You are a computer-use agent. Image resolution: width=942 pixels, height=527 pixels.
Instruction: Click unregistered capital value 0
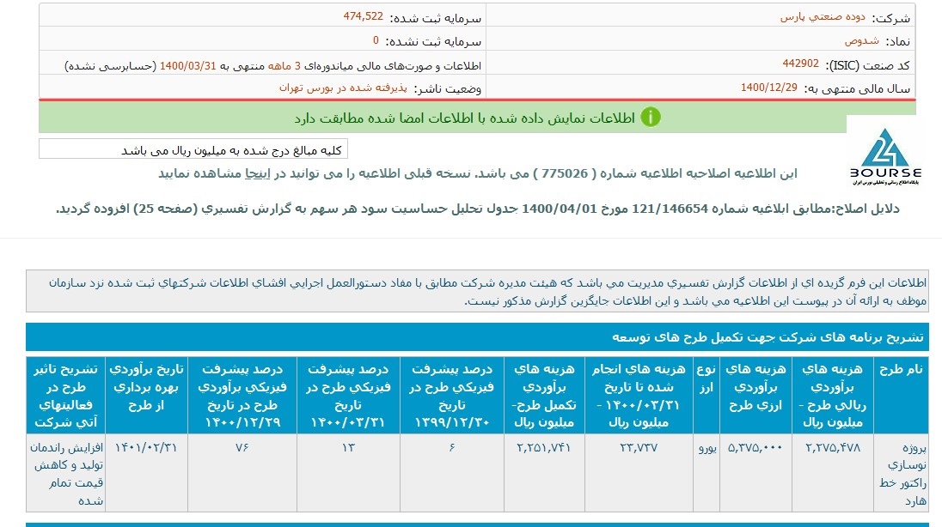click(x=376, y=40)
